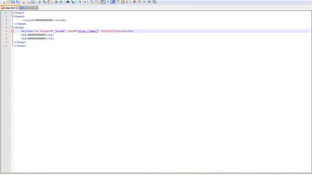Switch to active index.html tab
Viewport: 312px width, 175px height.
pyautogui.click(x=10, y=8)
